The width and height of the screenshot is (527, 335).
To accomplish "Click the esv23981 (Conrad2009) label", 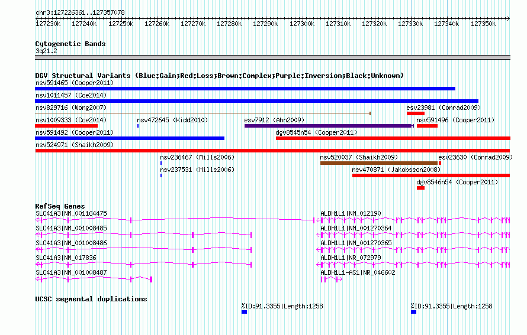I will 444,108.
